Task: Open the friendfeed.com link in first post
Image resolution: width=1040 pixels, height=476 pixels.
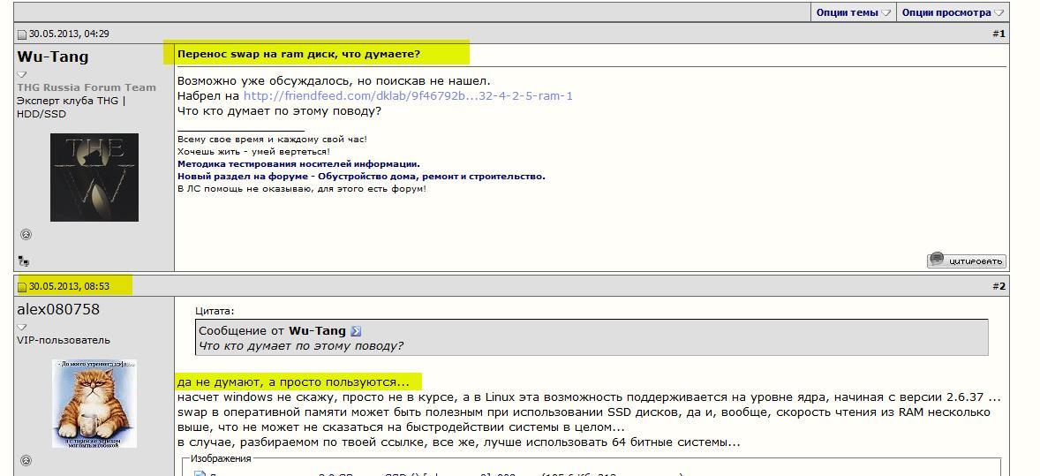Action: point(408,95)
